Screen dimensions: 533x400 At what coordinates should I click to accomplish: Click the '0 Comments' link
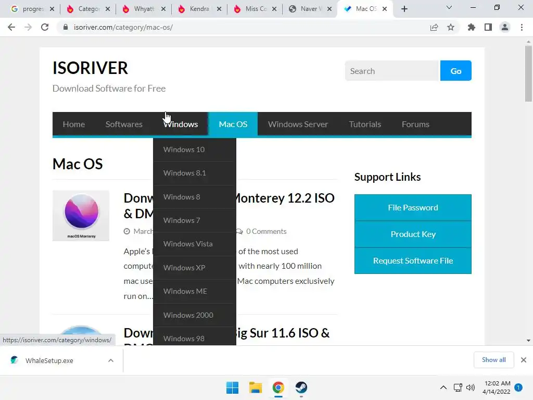click(266, 231)
